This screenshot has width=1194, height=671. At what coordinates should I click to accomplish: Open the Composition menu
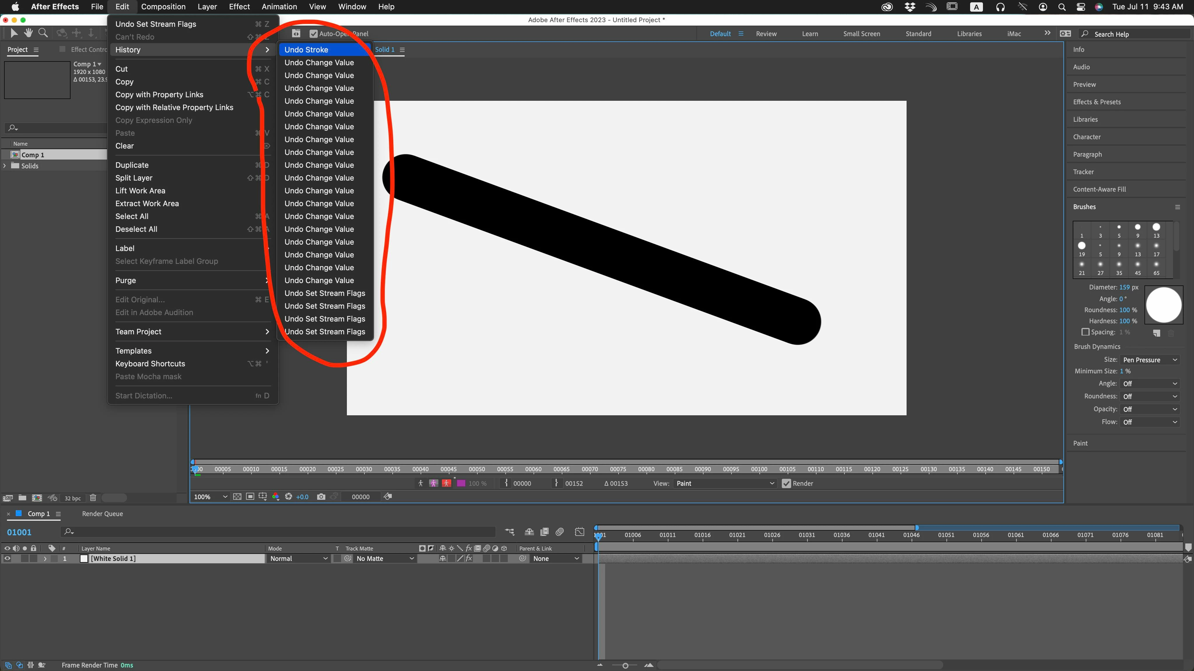[x=163, y=6]
